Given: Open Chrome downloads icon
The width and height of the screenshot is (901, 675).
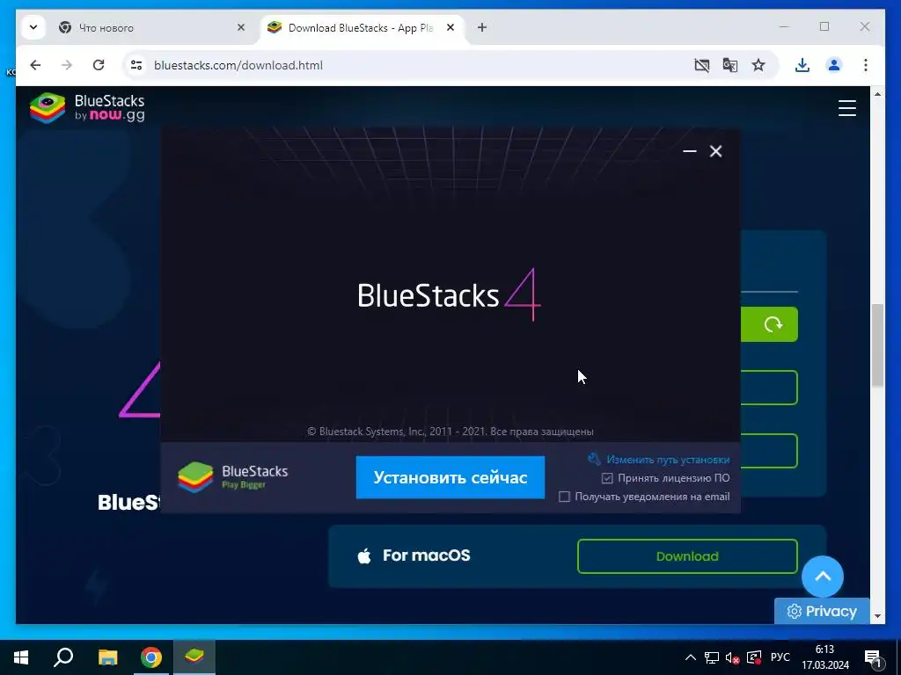Looking at the screenshot, I should (802, 65).
